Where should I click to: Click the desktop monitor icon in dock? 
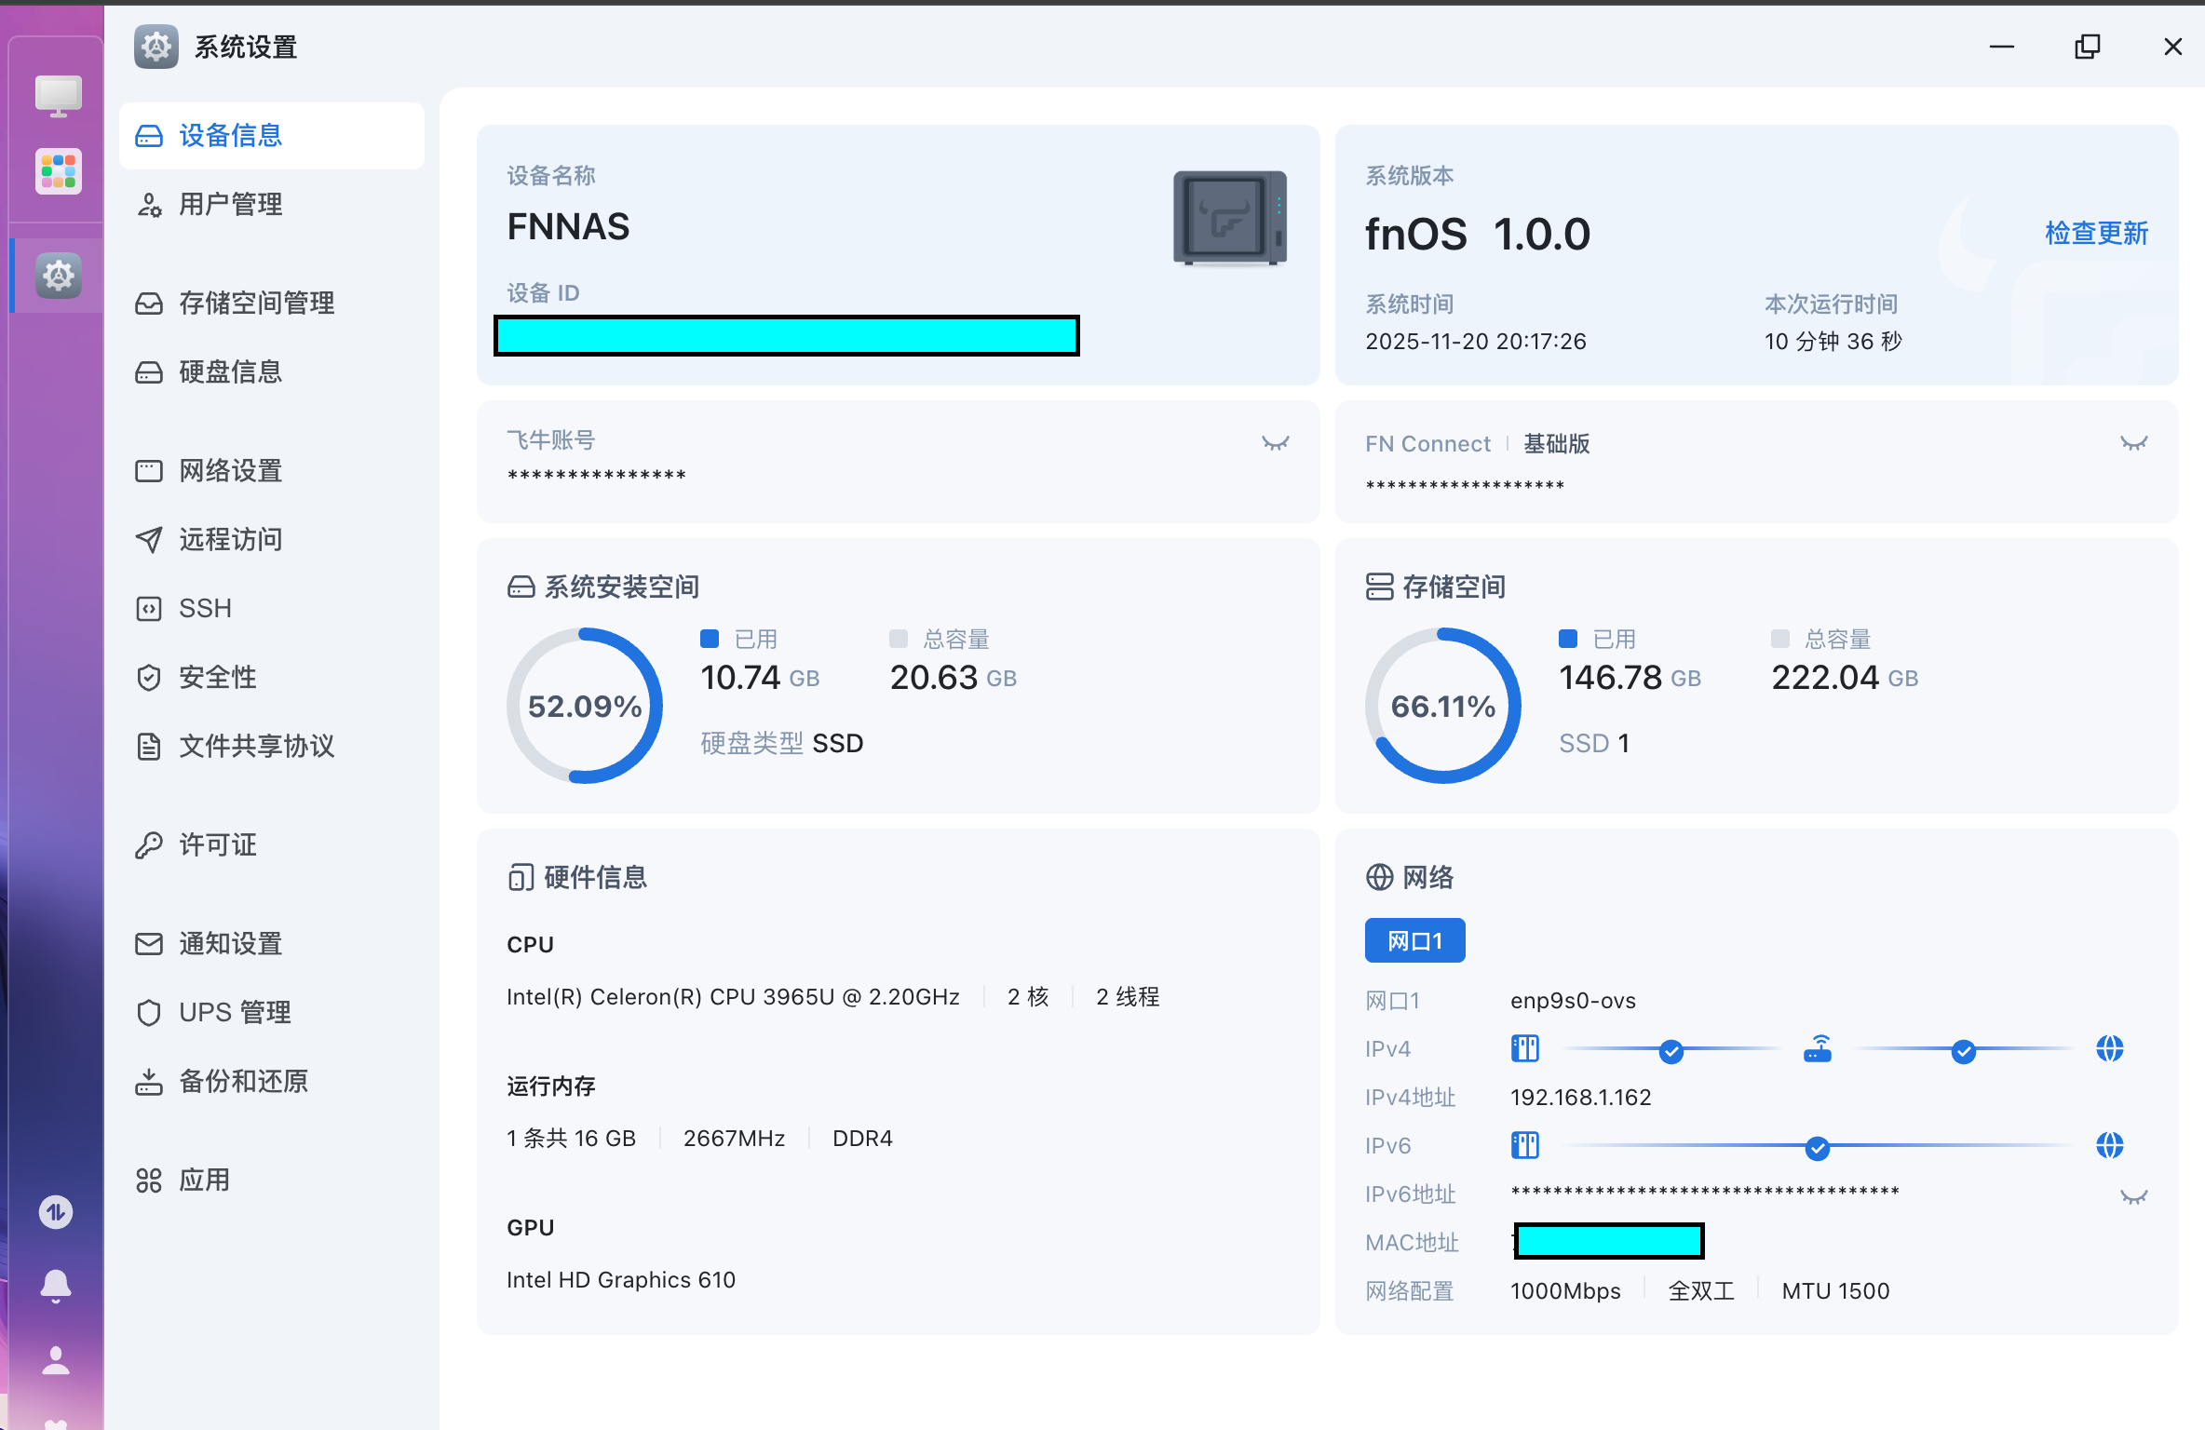point(58,95)
